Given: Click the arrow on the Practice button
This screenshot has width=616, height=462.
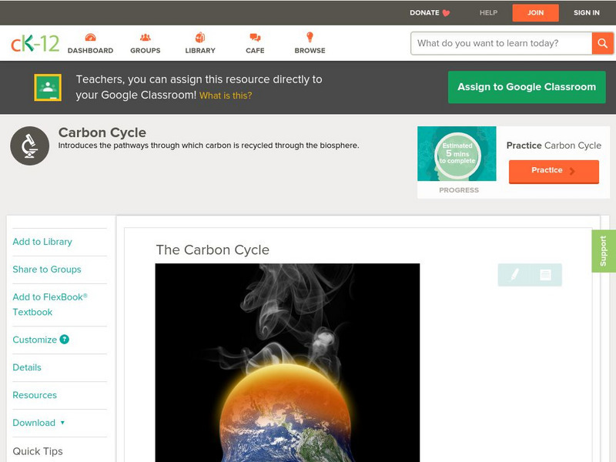Looking at the screenshot, I should (572, 171).
